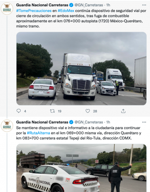The width and height of the screenshot is (150, 192).
Task: Open the three-dot menu on the second tweet
Action: pyautogui.click(x=144, y=122)
